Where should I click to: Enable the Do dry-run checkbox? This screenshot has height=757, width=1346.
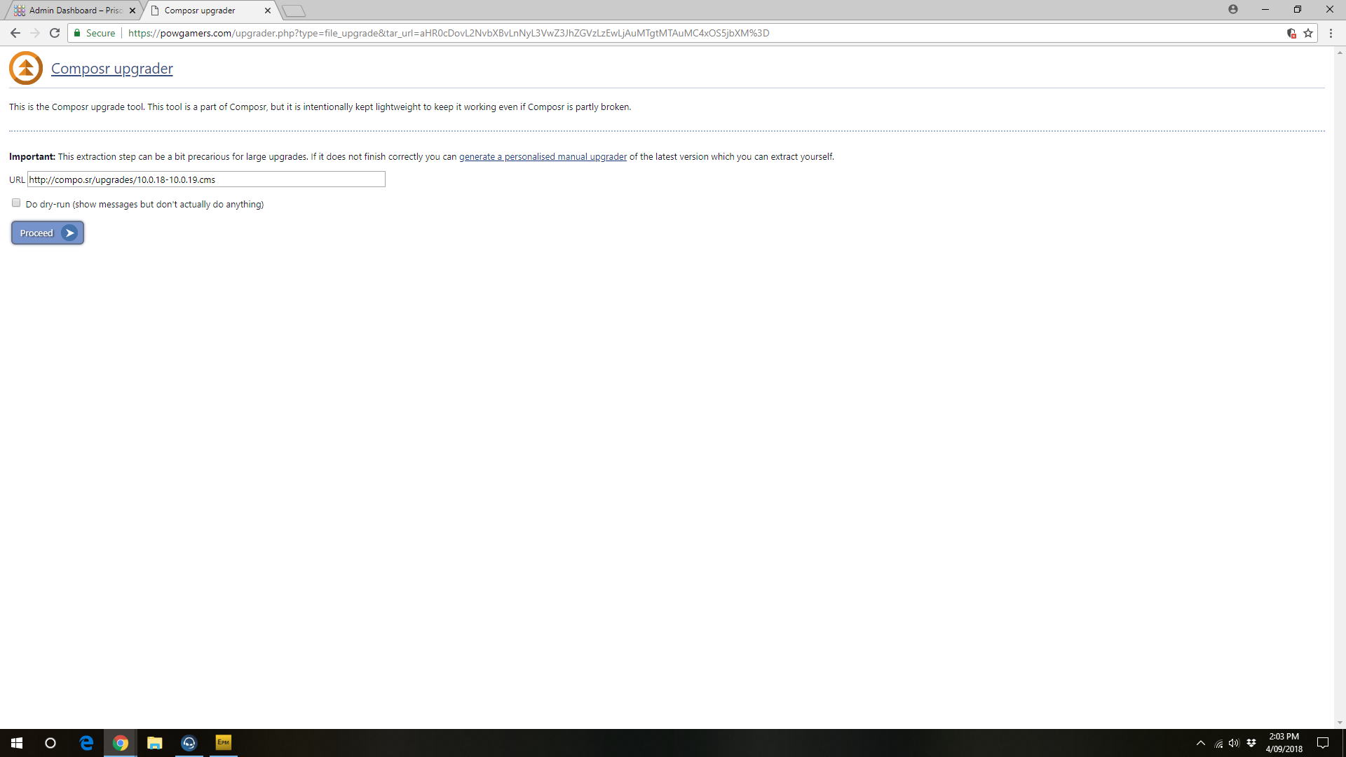[16, 203]
